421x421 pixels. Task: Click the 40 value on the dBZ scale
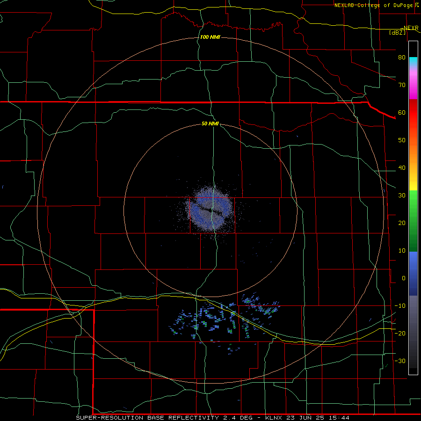402,168
